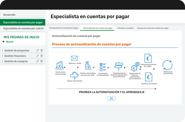Click the trash icon beside Gestión financiera
Viewport: 185px width, 122px height.
coord(42,56)
